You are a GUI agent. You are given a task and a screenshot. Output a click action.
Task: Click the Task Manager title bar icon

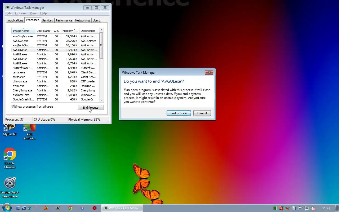[x=7, y=7]
